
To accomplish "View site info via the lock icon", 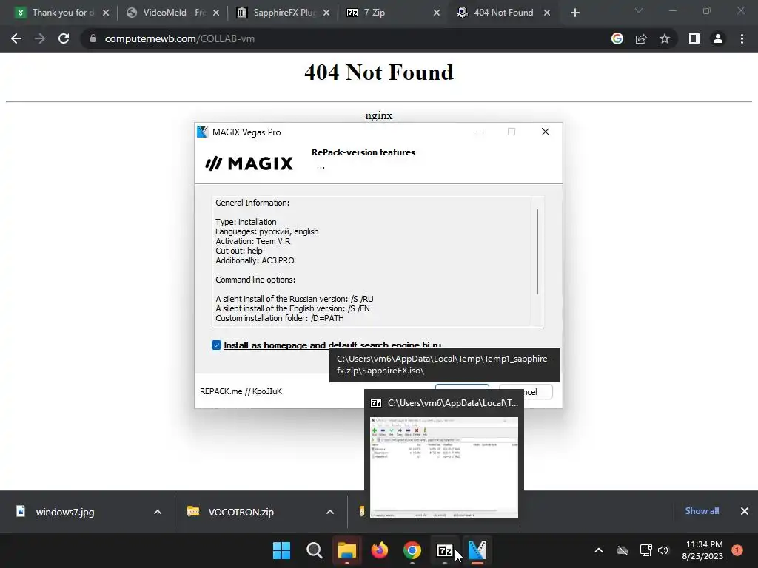I will coord(93,38).
